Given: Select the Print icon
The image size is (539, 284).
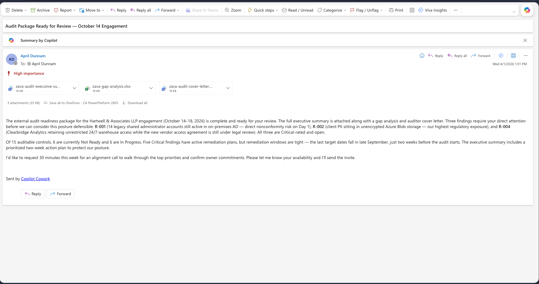Looking at the screenshot, I should coord(396,10).
